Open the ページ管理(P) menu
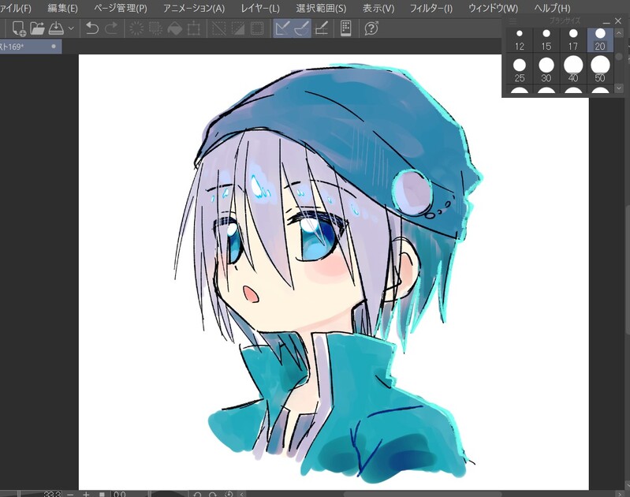Viewport: 630px width, 497px height. (x=121, y=8)
